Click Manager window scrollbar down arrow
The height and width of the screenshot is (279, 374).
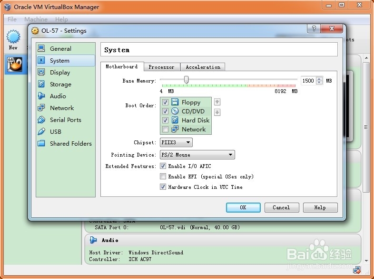click(x=366, y=260)
